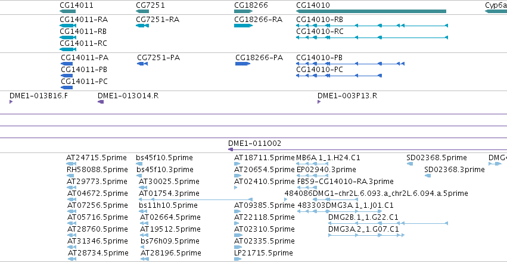Viewport: 507px width, 262px height.
Task: Select protein CG14011-PA
Action: (x=85, y=58)
